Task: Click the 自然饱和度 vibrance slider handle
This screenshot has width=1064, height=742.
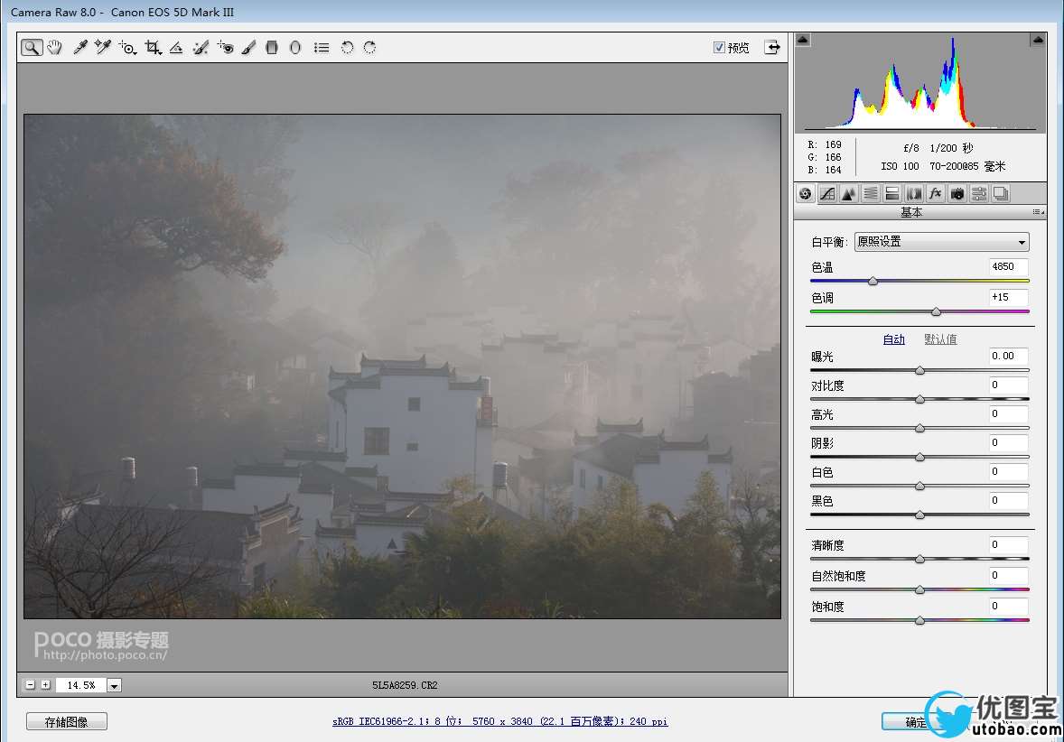Action: pos(920,590)
